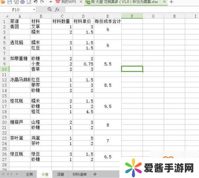Click the Print icon in the toolbar
199x178 pixels.
22,2
